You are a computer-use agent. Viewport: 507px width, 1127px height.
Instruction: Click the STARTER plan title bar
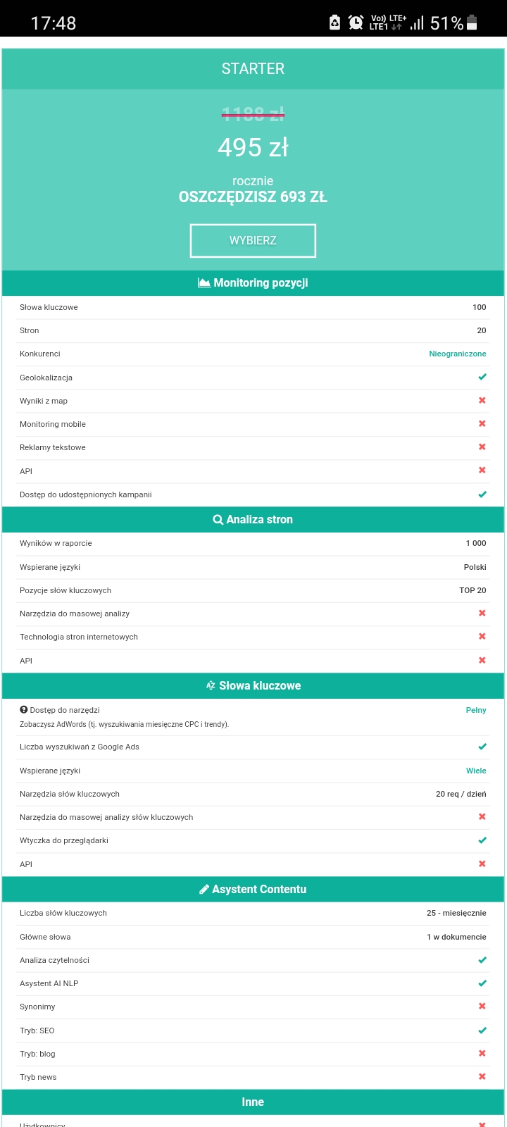[253, 69]
